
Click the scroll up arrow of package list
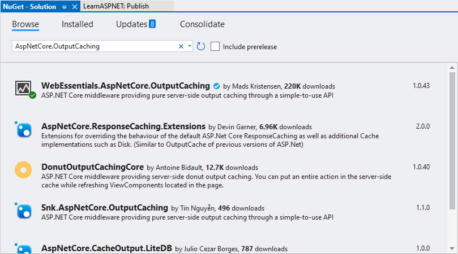pyautogui.click(x=452, y=68)
